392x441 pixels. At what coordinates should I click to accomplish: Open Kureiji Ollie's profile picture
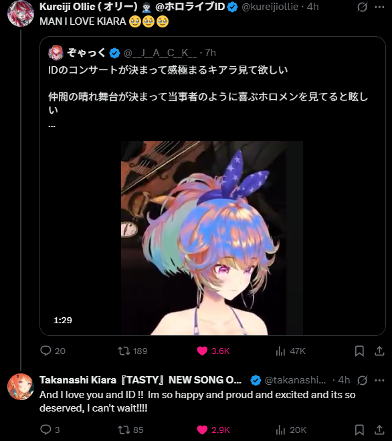[21, 13]
